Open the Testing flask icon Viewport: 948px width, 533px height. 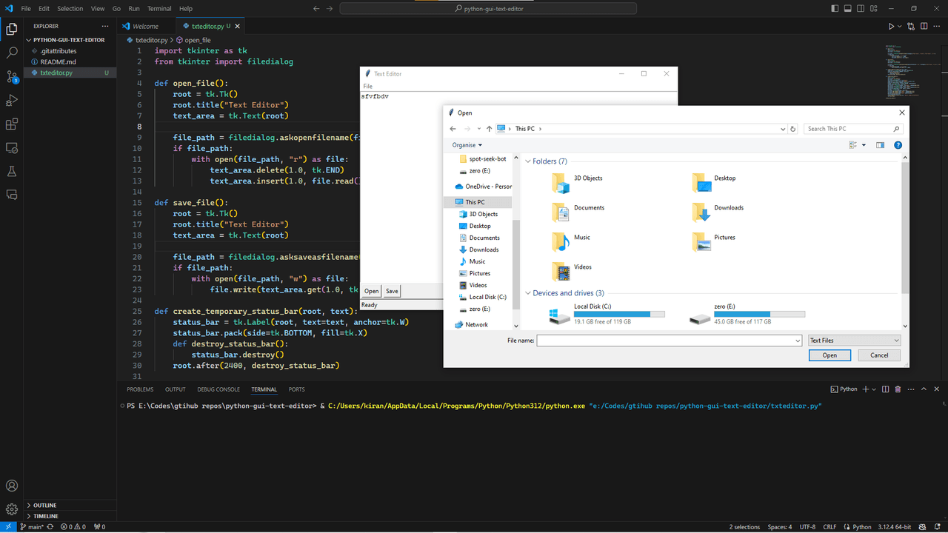pos(12,172)
